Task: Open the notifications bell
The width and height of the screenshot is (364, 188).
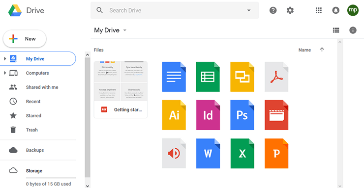Action: tap(335, 10)
